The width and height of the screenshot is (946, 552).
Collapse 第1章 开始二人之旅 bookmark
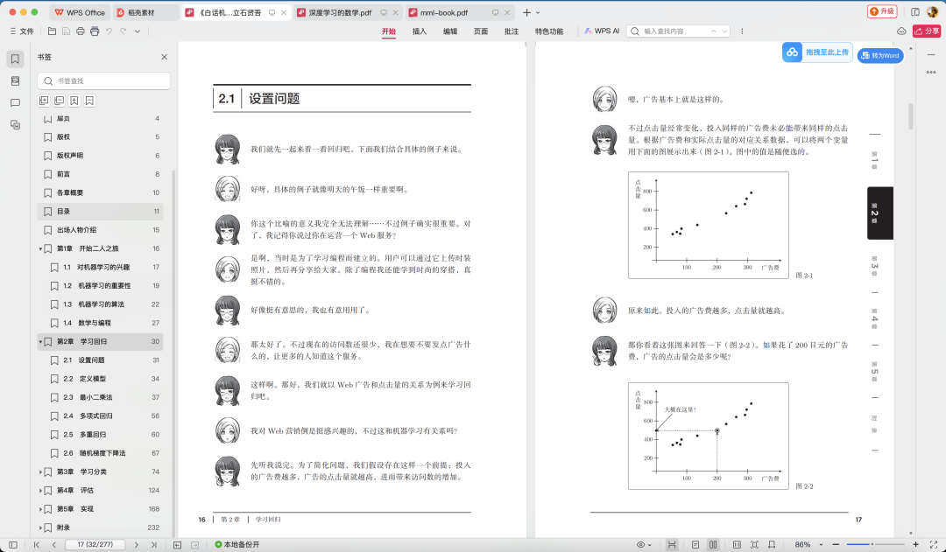point(40,248)
